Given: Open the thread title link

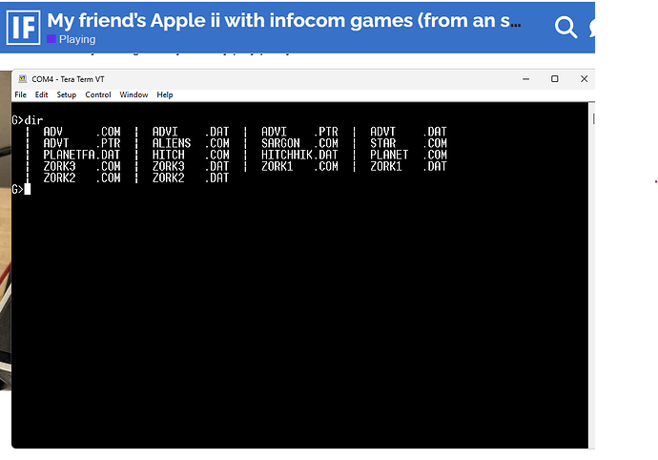Looking at the screenshot, I should [x=283, y=20].
